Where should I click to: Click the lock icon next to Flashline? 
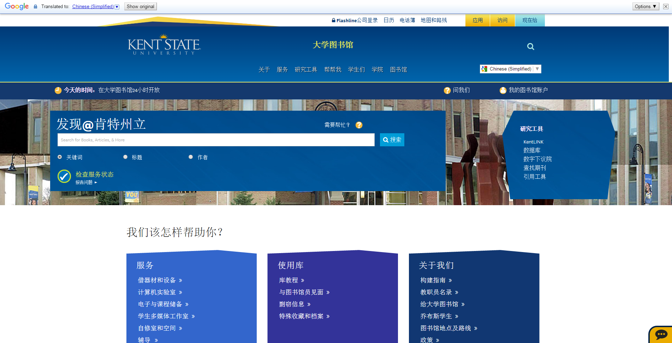pyautogui.click(x=333, y=20)
